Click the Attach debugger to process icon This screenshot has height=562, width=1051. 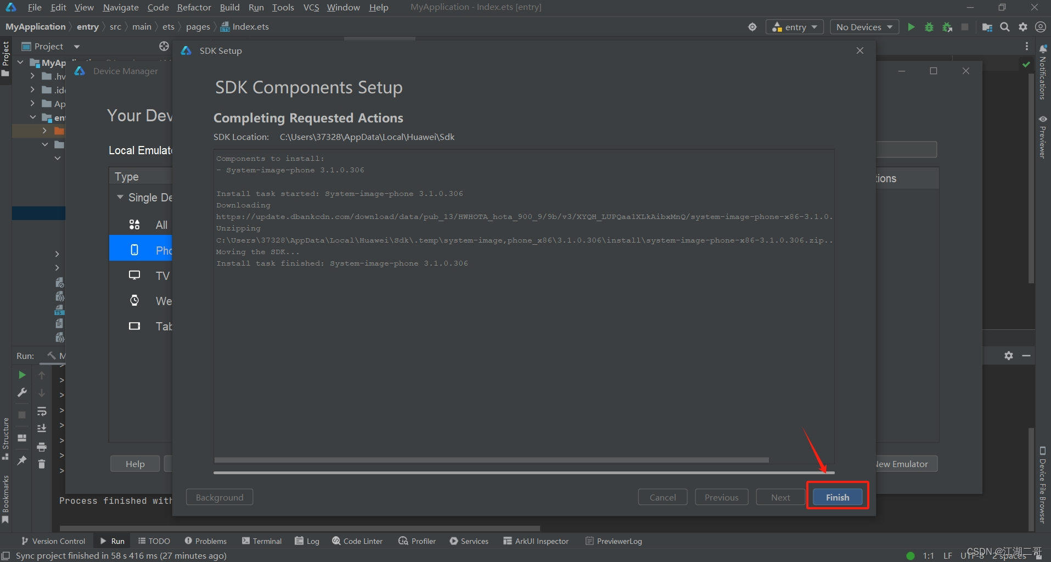[947, 27]
